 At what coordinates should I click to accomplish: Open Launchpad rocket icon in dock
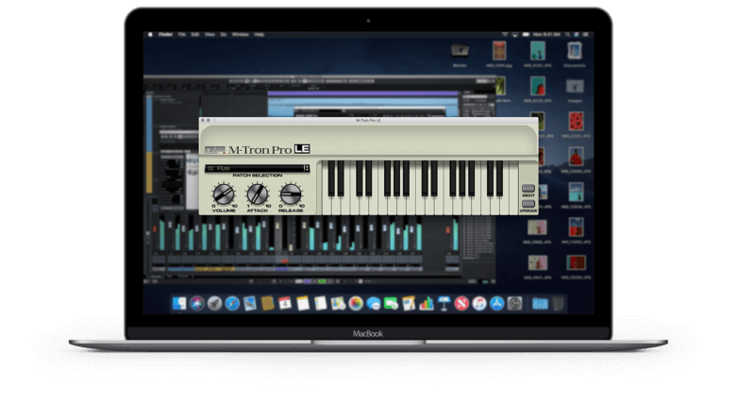(x=215, y=304)
